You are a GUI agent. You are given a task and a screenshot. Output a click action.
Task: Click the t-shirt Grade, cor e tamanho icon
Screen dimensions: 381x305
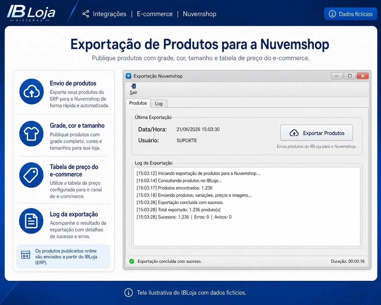32,134
